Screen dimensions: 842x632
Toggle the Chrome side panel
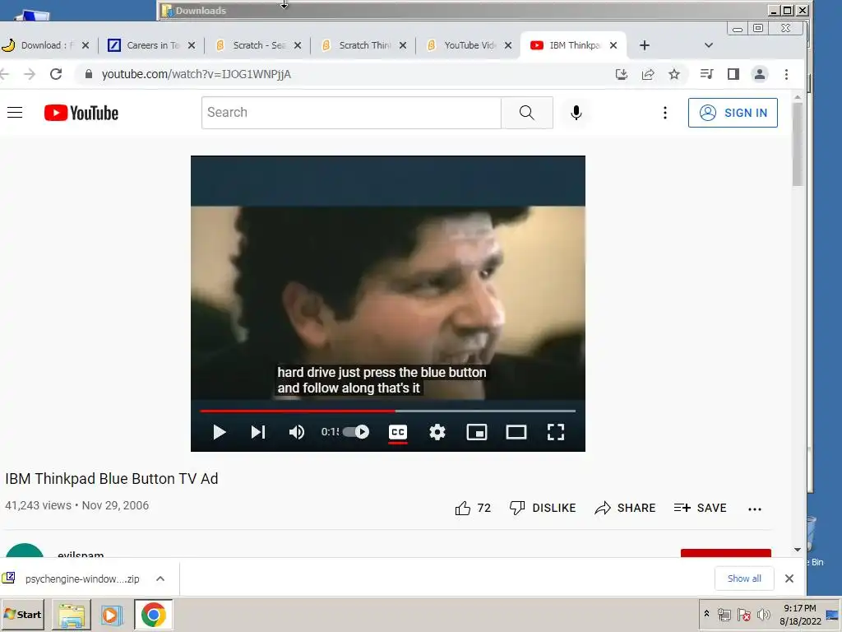(x=733, y=74)
